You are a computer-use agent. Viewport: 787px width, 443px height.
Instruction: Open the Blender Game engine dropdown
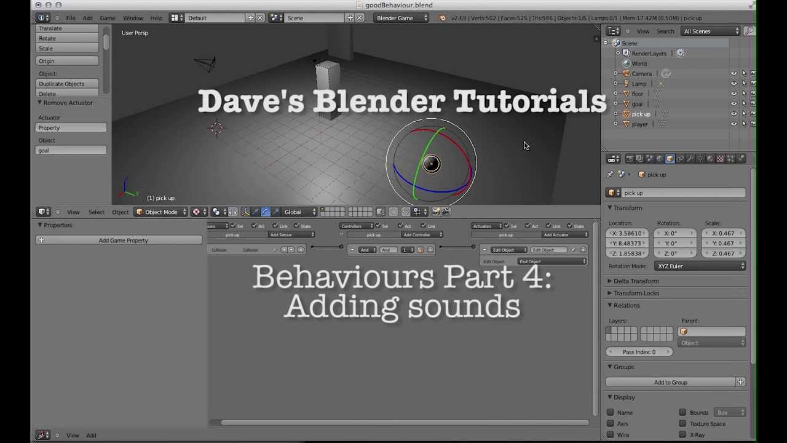click(401, 18)
